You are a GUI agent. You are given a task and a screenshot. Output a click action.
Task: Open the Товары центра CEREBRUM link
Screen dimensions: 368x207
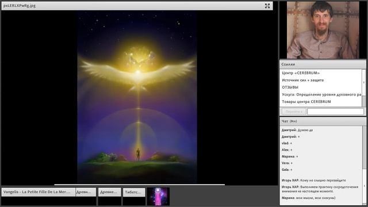[306, 102]
